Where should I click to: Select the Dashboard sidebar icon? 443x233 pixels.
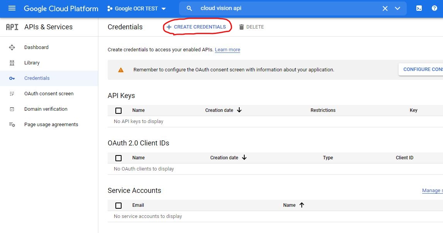[12, 47]
